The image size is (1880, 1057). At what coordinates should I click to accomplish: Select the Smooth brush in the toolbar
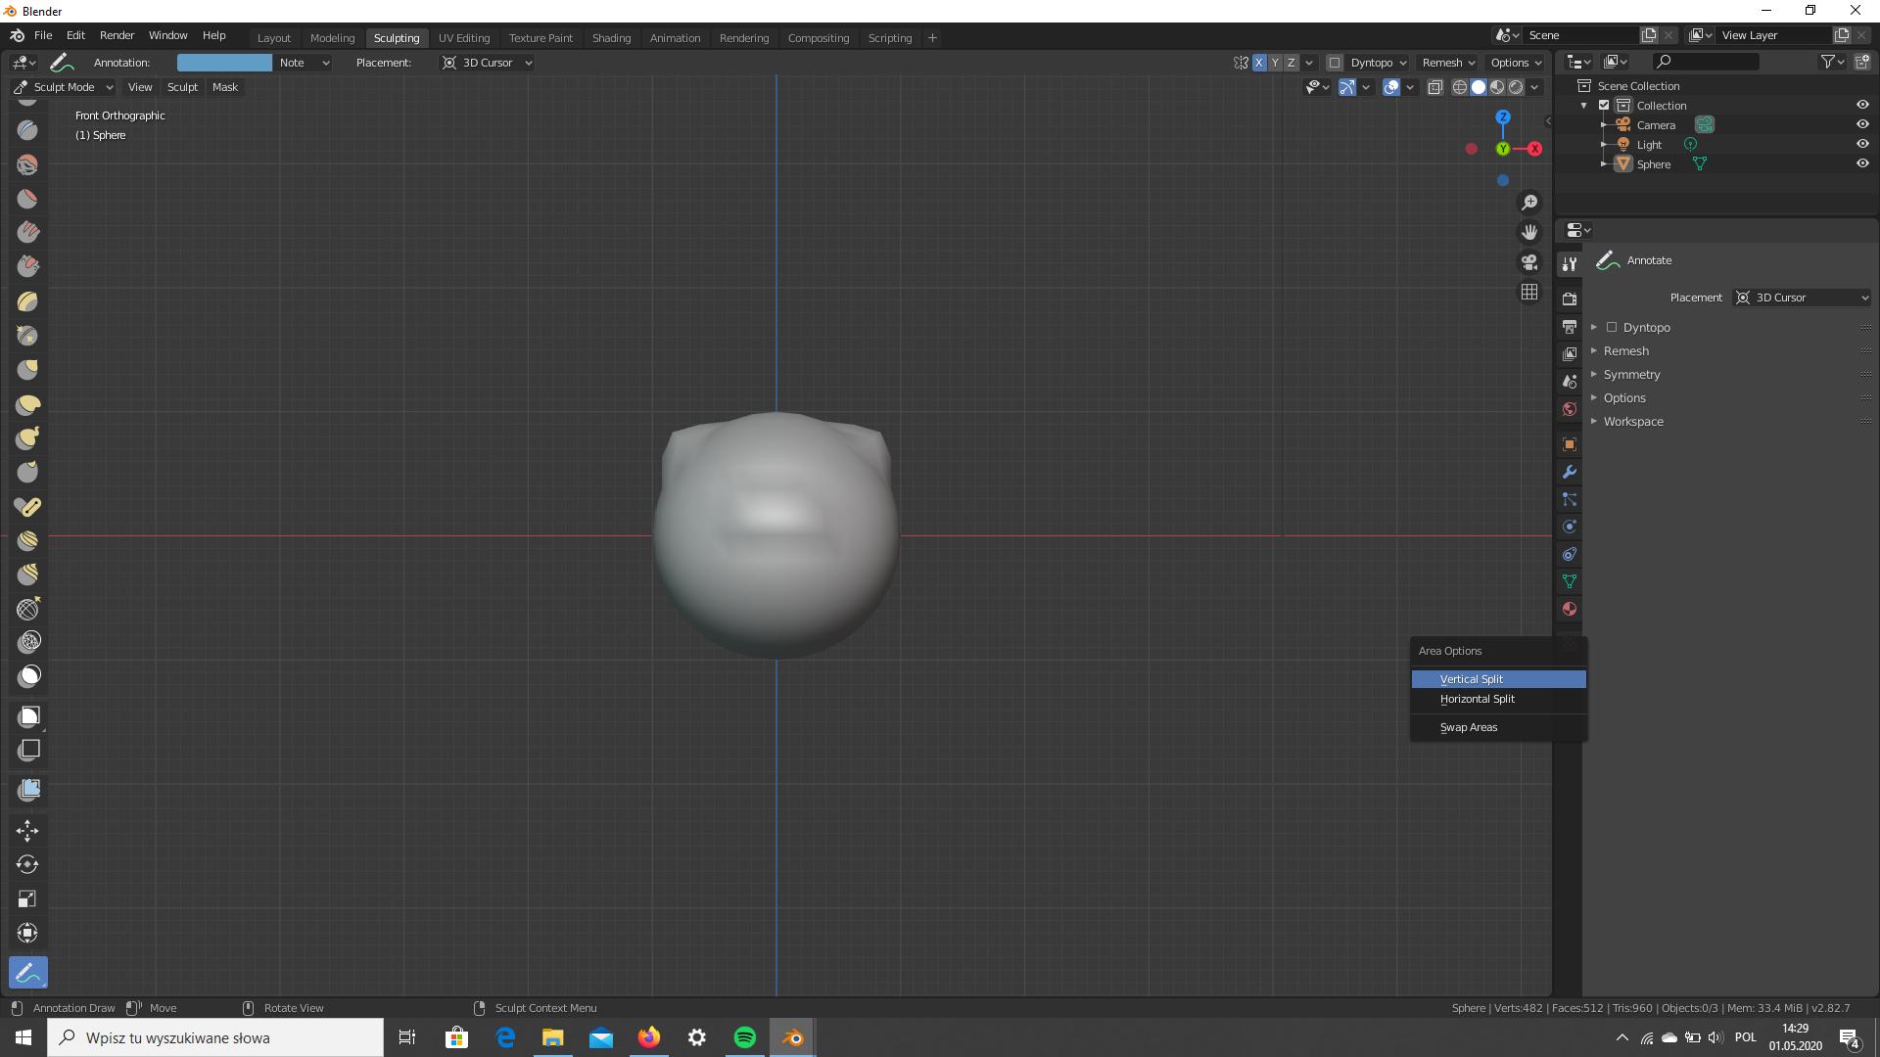[x=27, y=199]
